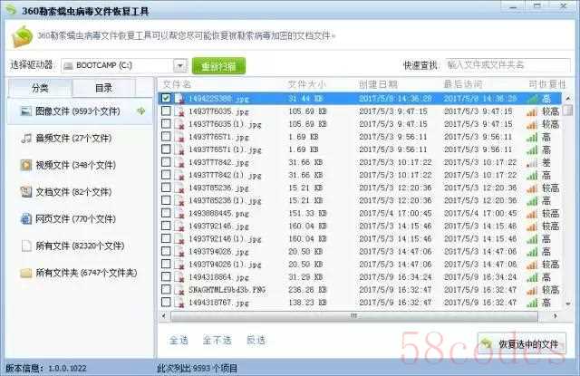
Task: Click the green folder icon in the banner
Action: coord(22,36)
